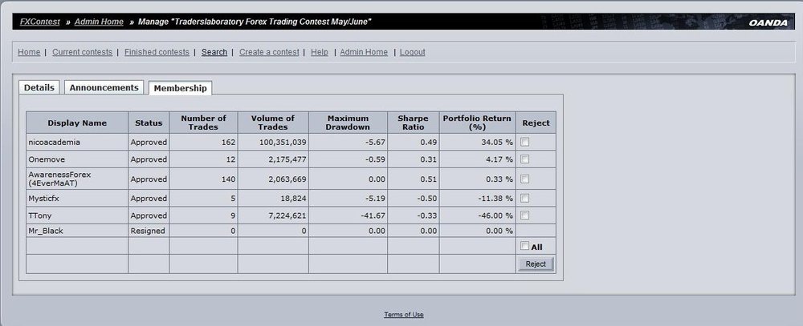
Task: Follow the FXContest breadcrumb link
Action: tap(40, 22)
